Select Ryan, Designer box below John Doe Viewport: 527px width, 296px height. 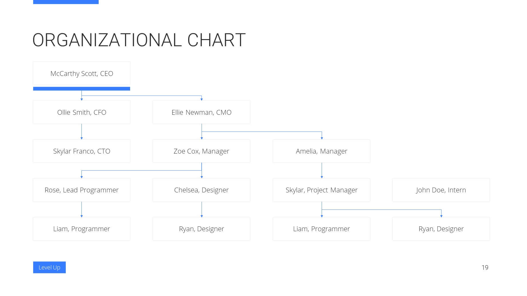click(441, 229)
